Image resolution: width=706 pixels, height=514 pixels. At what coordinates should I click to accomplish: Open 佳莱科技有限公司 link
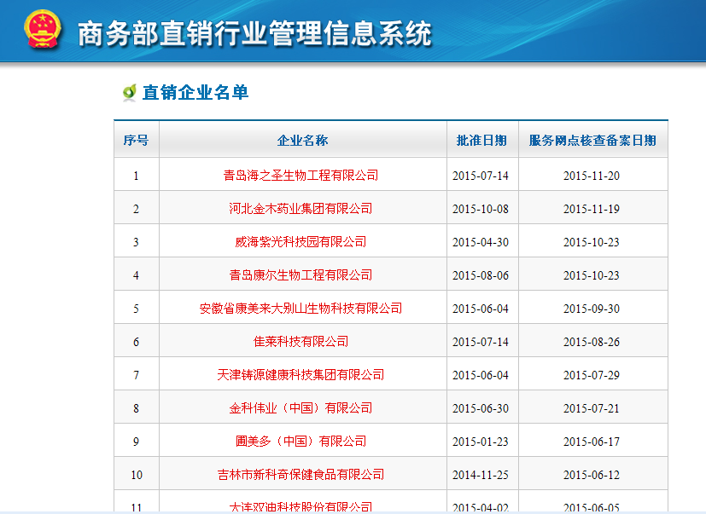click(300, 342)
